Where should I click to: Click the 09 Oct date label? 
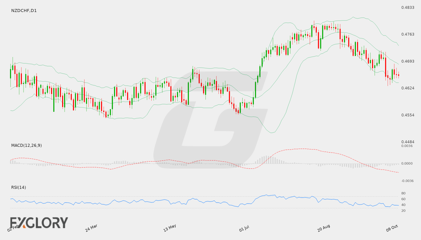click(x=392, y=228)
